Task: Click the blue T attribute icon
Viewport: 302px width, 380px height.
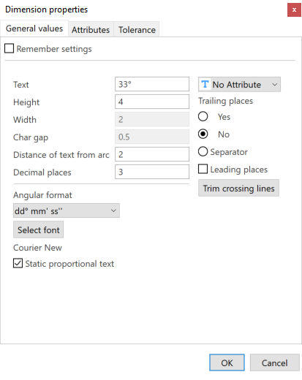Action: pos(205,84)
